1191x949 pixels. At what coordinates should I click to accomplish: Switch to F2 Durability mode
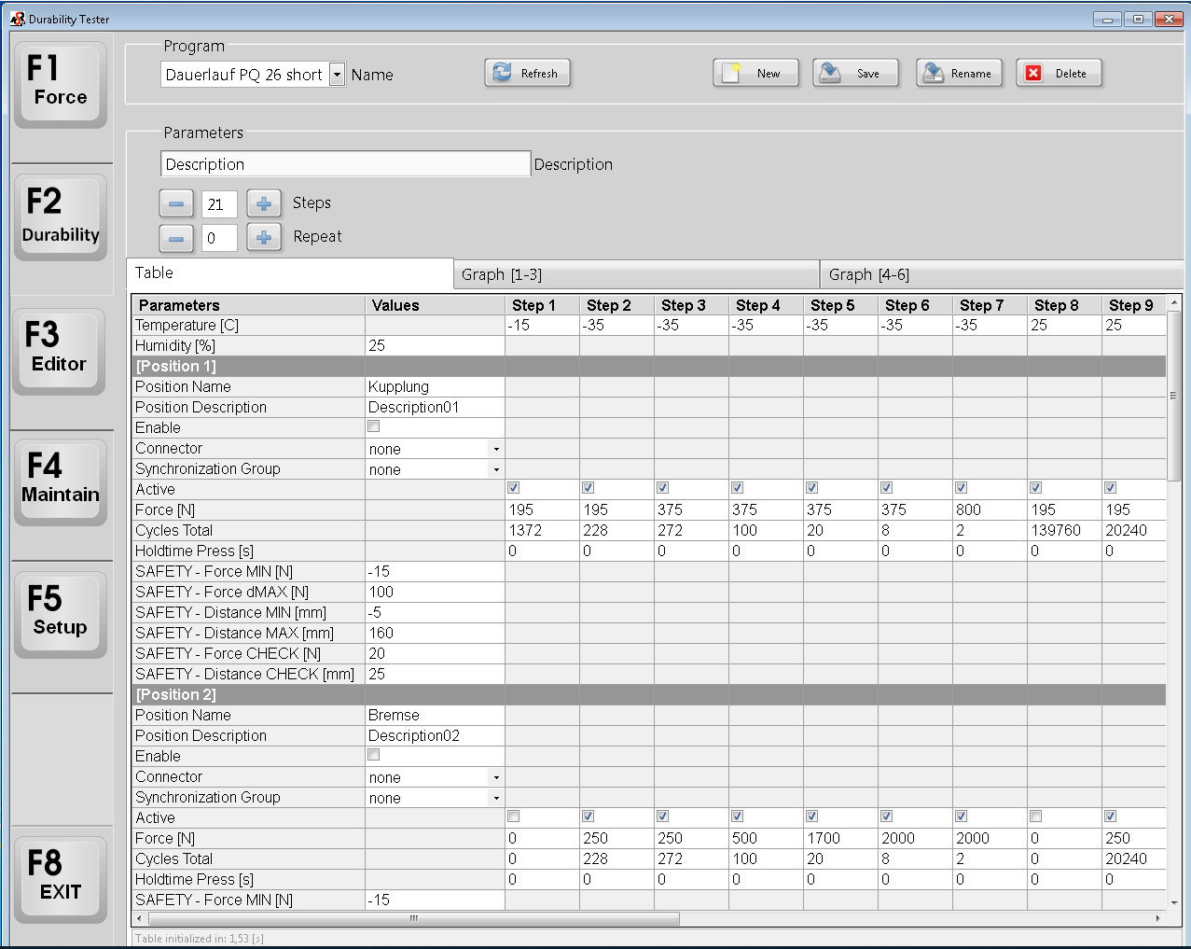tap(61, 216)
